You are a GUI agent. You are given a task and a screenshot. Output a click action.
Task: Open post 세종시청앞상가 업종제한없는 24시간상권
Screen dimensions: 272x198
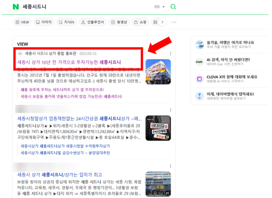click(79, 119)
